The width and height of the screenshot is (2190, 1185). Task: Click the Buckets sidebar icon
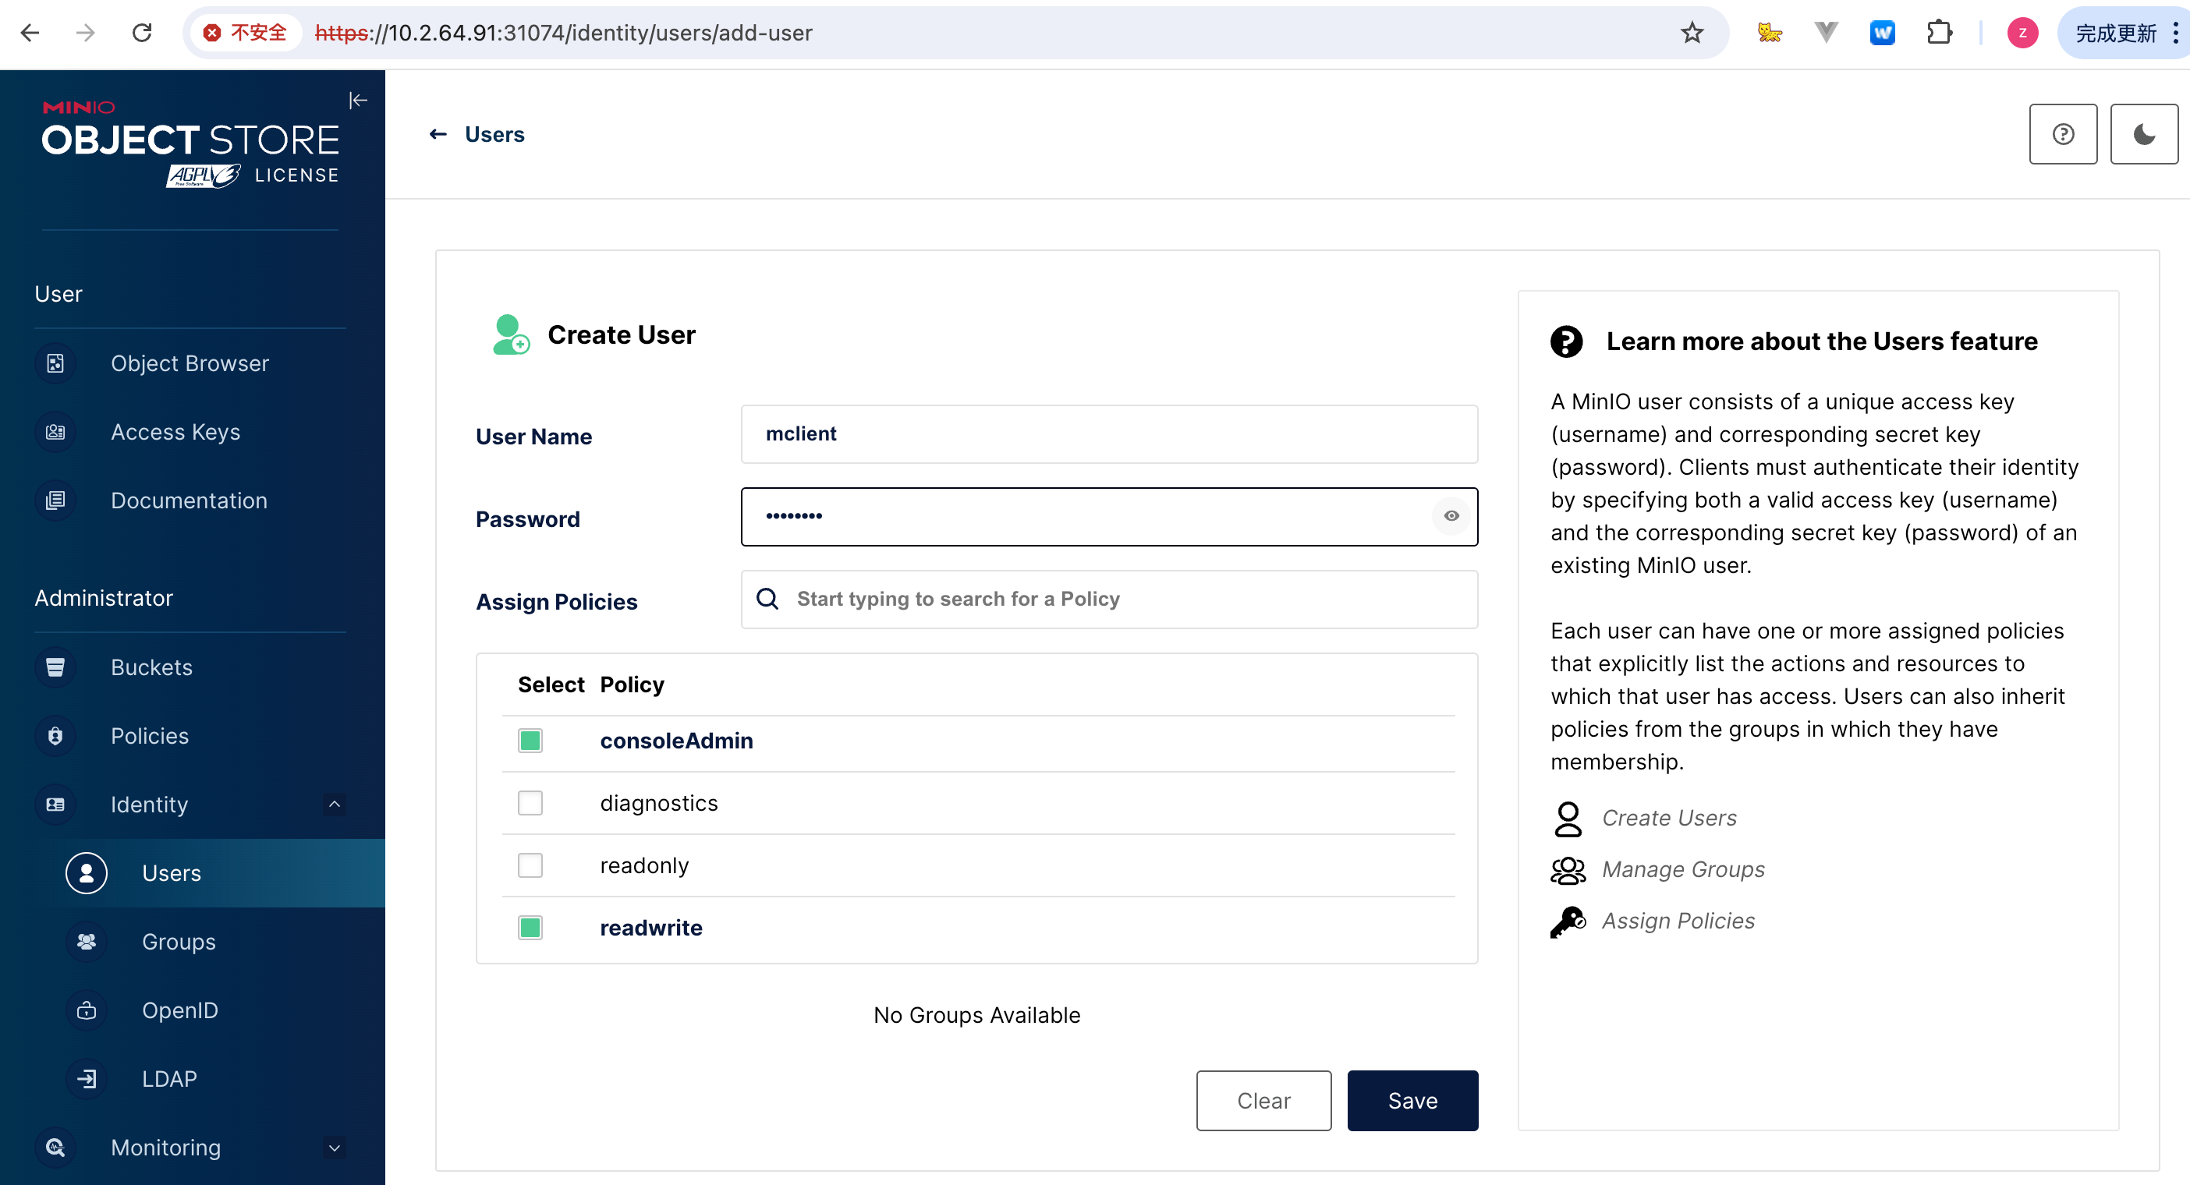click(x=55, y=667)
